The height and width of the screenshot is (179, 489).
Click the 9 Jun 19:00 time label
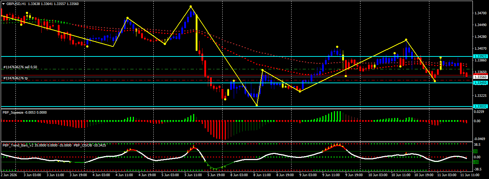coord(355,175)
